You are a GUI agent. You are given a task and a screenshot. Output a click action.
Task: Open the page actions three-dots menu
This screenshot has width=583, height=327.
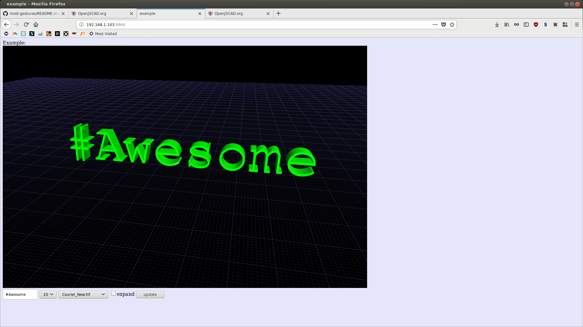pyautogui.click(x=435, y=25)
